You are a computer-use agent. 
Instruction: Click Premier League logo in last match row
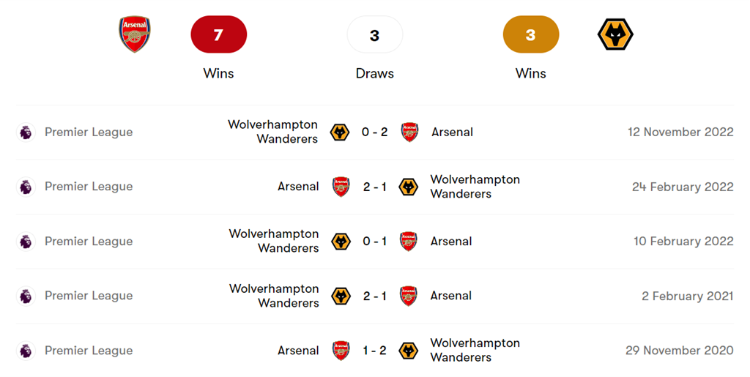pyautogui.click(x=26, y=351)
